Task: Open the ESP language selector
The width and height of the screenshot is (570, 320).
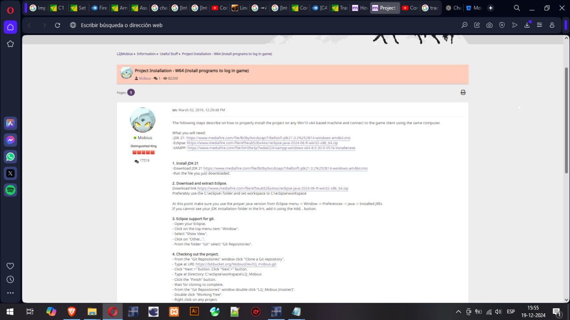Action: coord(510,312)
